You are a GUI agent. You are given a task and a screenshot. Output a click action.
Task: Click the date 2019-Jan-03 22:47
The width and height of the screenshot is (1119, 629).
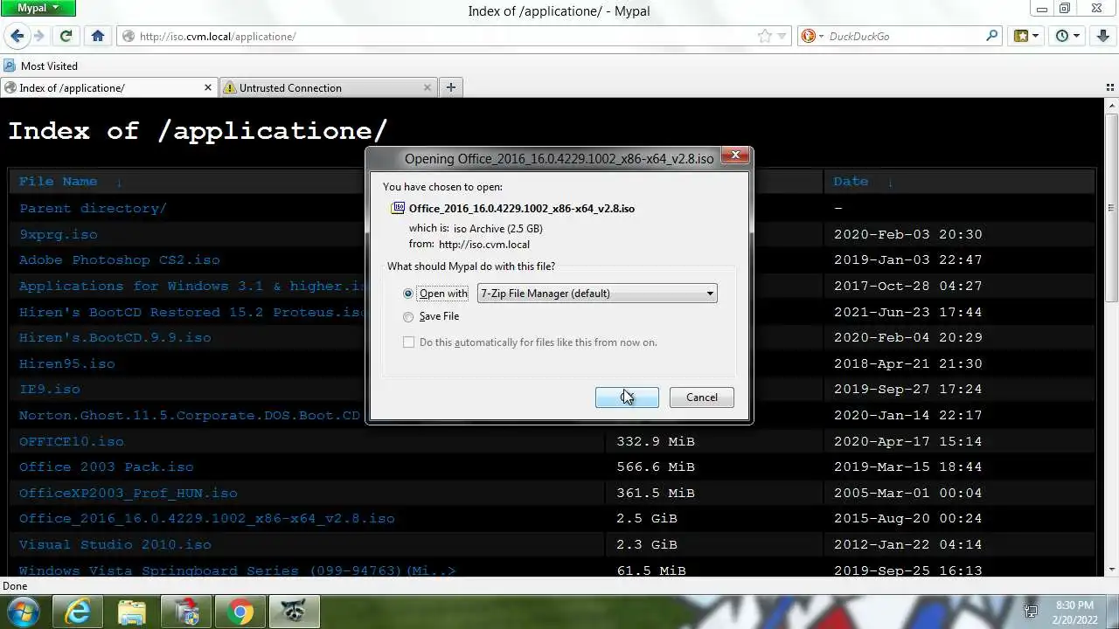(x=908, y=259)
